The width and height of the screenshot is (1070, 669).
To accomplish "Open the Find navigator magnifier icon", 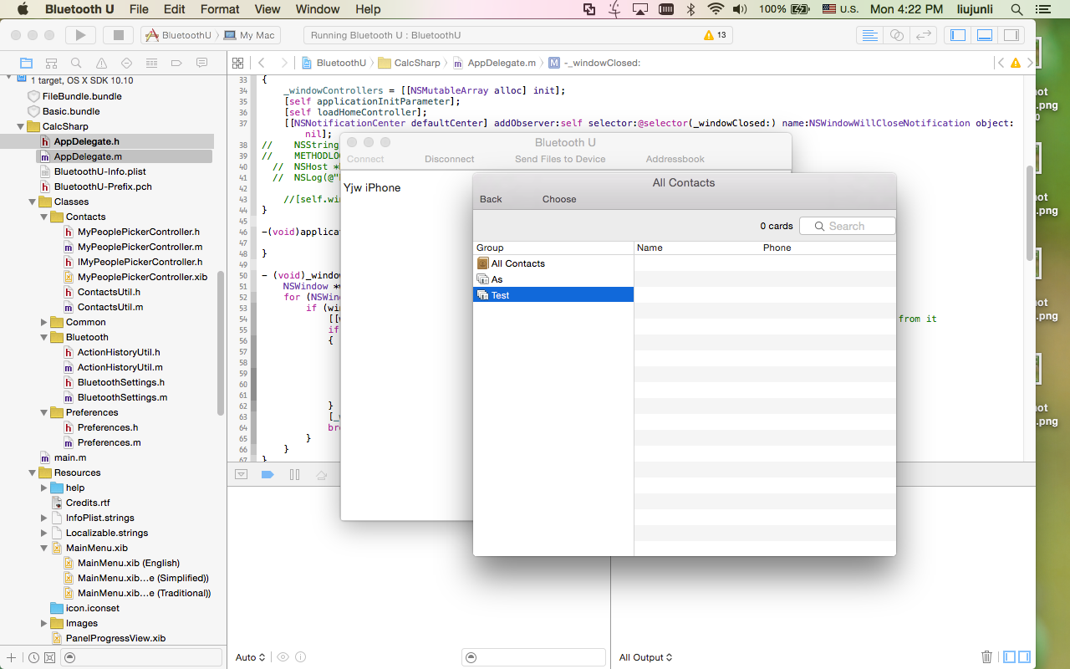I will (x=76, y=63).
